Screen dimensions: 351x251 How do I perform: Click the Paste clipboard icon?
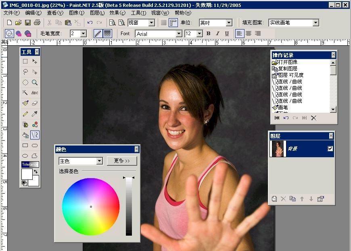(68, 23)
